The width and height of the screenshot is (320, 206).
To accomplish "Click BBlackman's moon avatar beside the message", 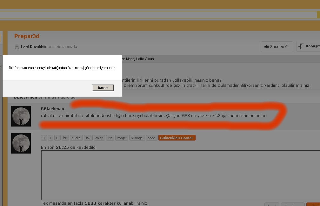I will (21, 116).
